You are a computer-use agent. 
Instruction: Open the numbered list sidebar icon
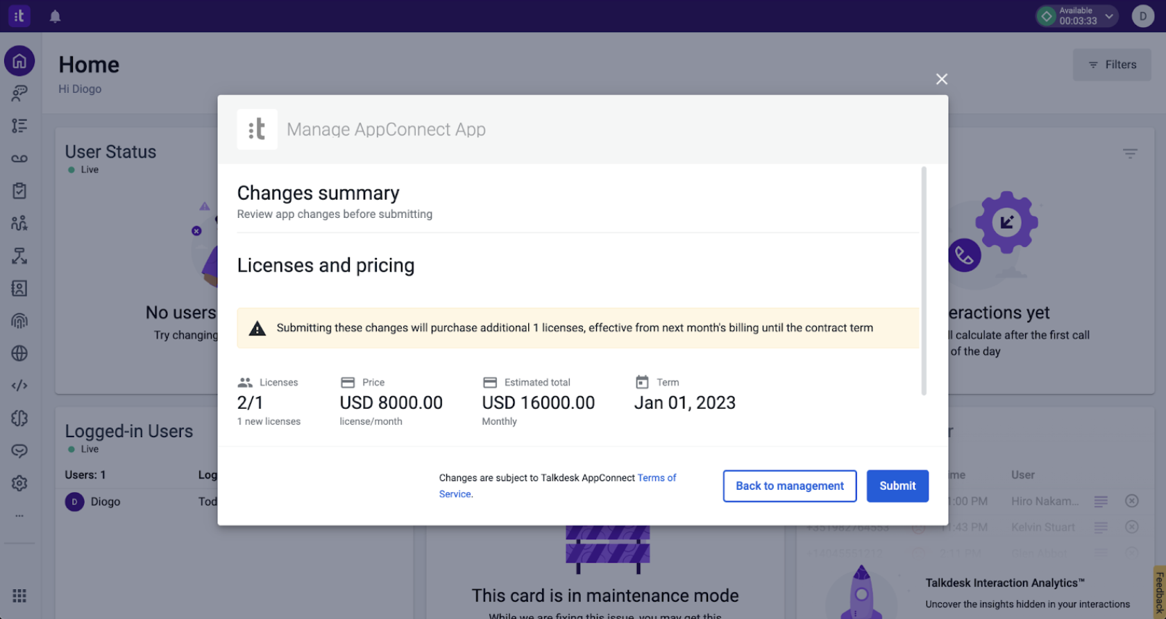point(19,126)
